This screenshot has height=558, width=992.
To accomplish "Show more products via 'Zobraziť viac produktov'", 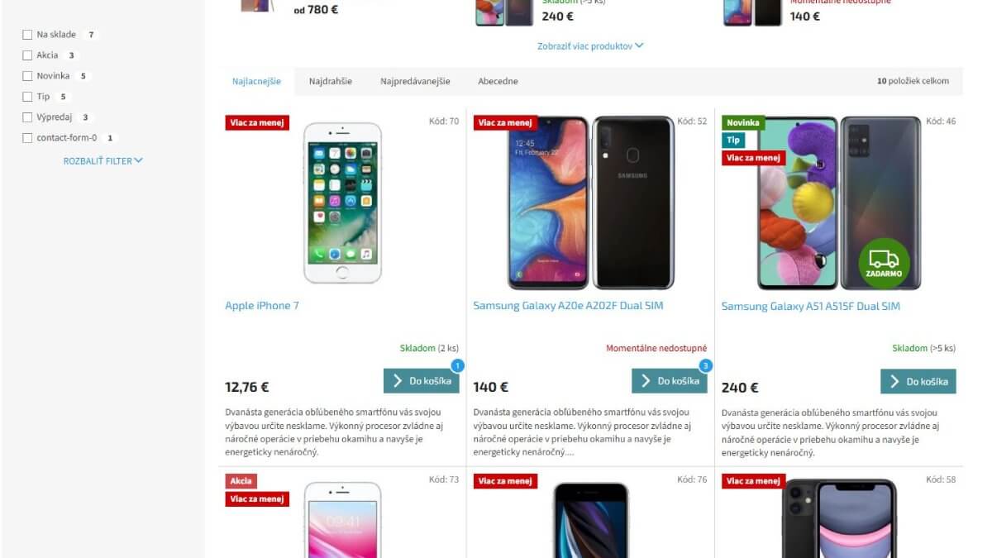I will (590, 46).
